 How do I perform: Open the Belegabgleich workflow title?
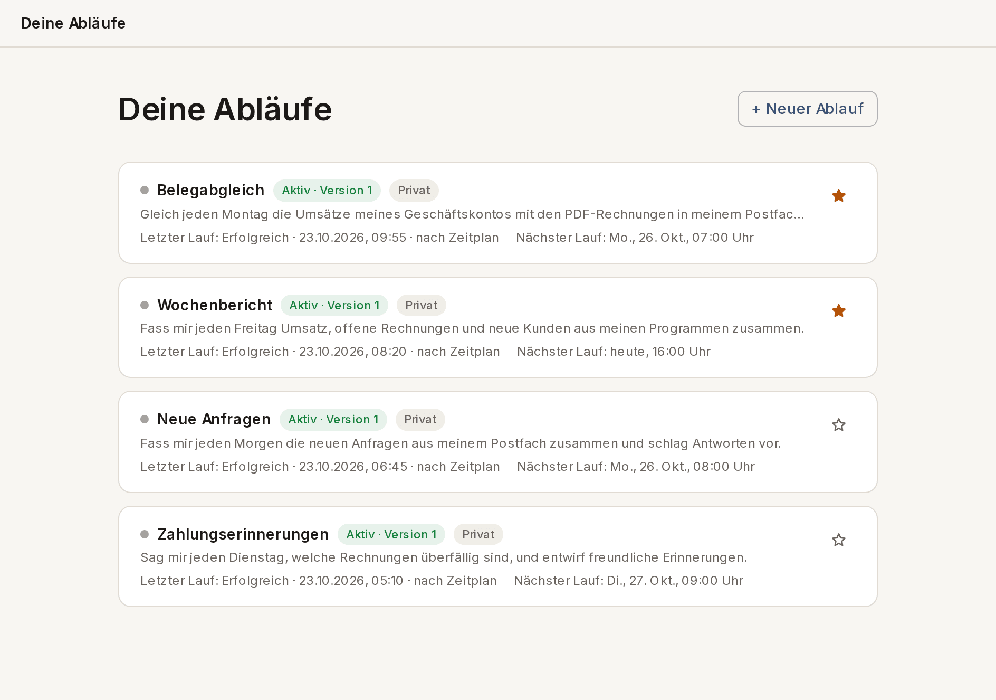[x=210, y=190]
